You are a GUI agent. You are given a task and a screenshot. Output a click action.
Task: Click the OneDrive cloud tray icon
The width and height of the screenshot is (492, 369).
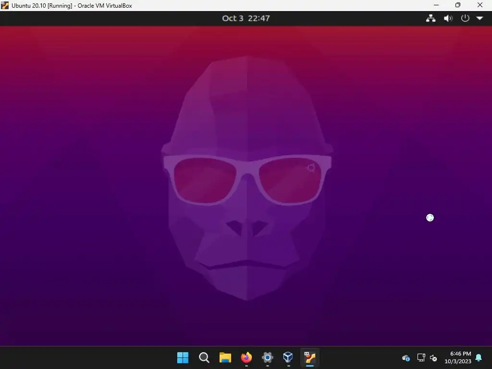click(406, 357)
